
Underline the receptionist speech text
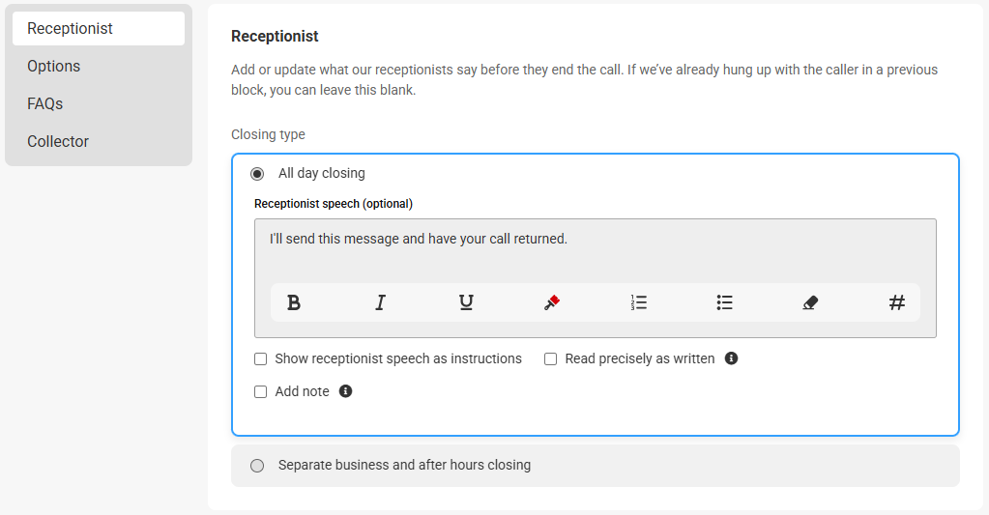(466, 302)
